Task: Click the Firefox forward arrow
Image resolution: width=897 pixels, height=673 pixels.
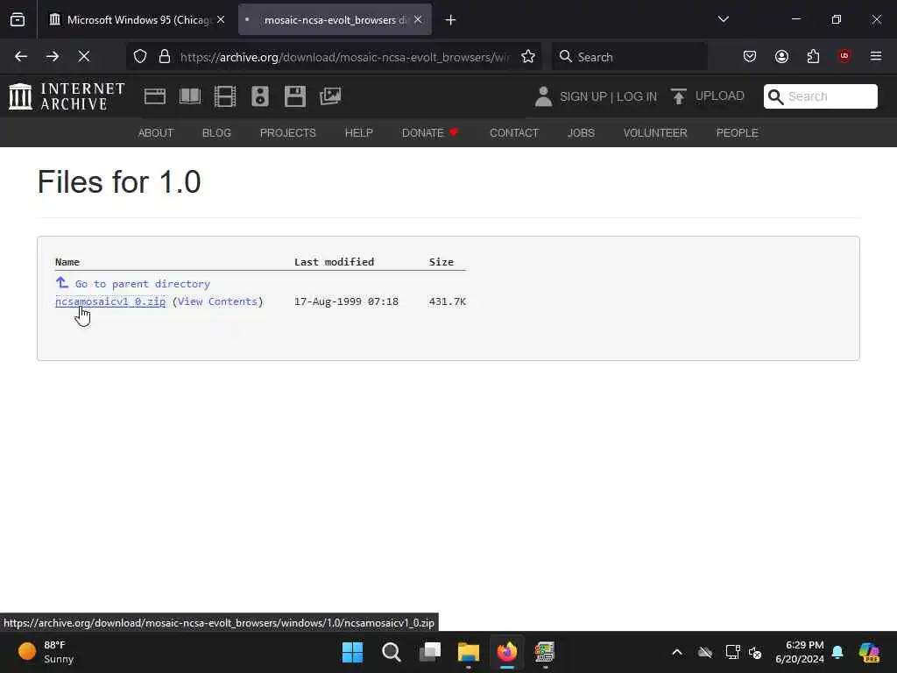Action: coord(53,56)
